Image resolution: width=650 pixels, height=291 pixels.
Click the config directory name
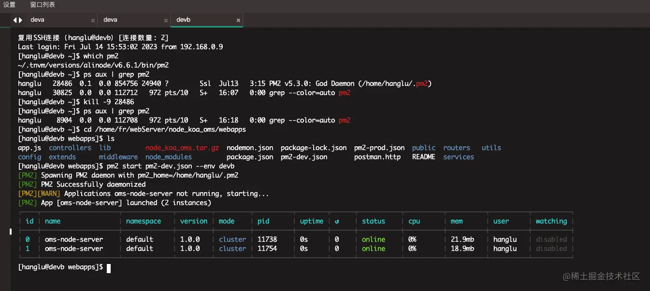(x=29, y=157)
